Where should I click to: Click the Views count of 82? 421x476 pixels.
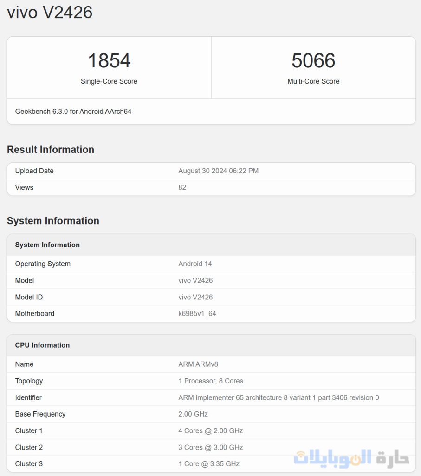point(182,188)
